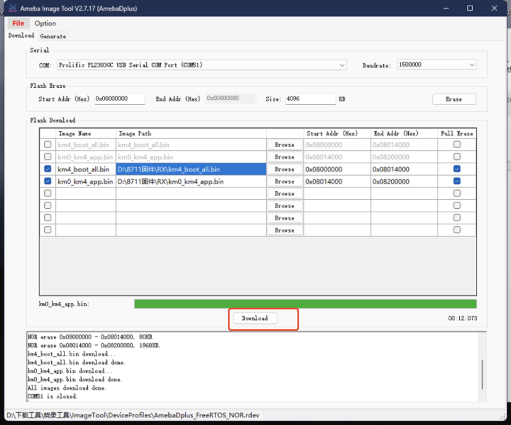This screenshot has width=511, height=425.
Task: Maximize the Ameba Image Tool window
Action: tap(470, 8)
